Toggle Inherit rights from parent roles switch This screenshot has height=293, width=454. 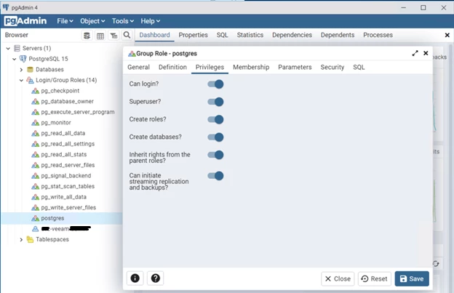[x=215, y=155]
